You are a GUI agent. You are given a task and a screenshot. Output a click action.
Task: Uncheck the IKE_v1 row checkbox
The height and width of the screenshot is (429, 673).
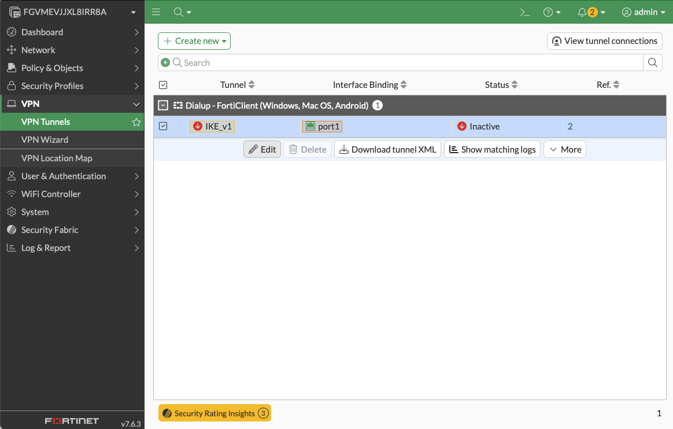[163, 126]
